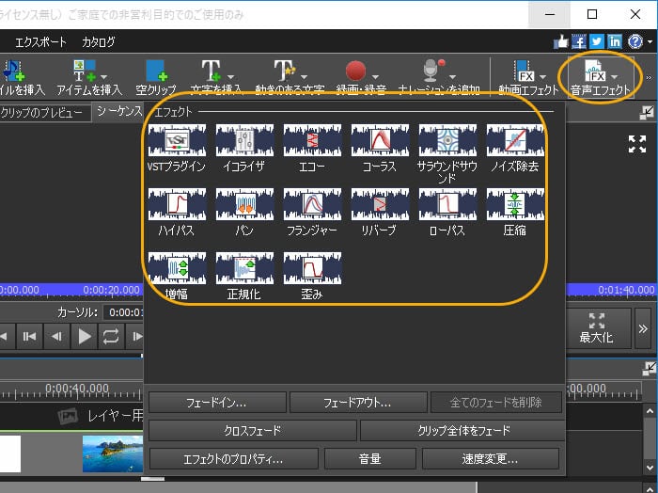Select the ノイズ除去 effect
The height and width of the screenshot is (493, 658).
coord(515,141)
